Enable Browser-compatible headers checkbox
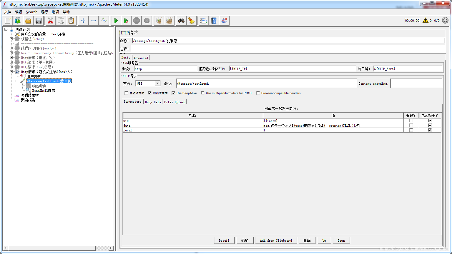 [258, 93]
